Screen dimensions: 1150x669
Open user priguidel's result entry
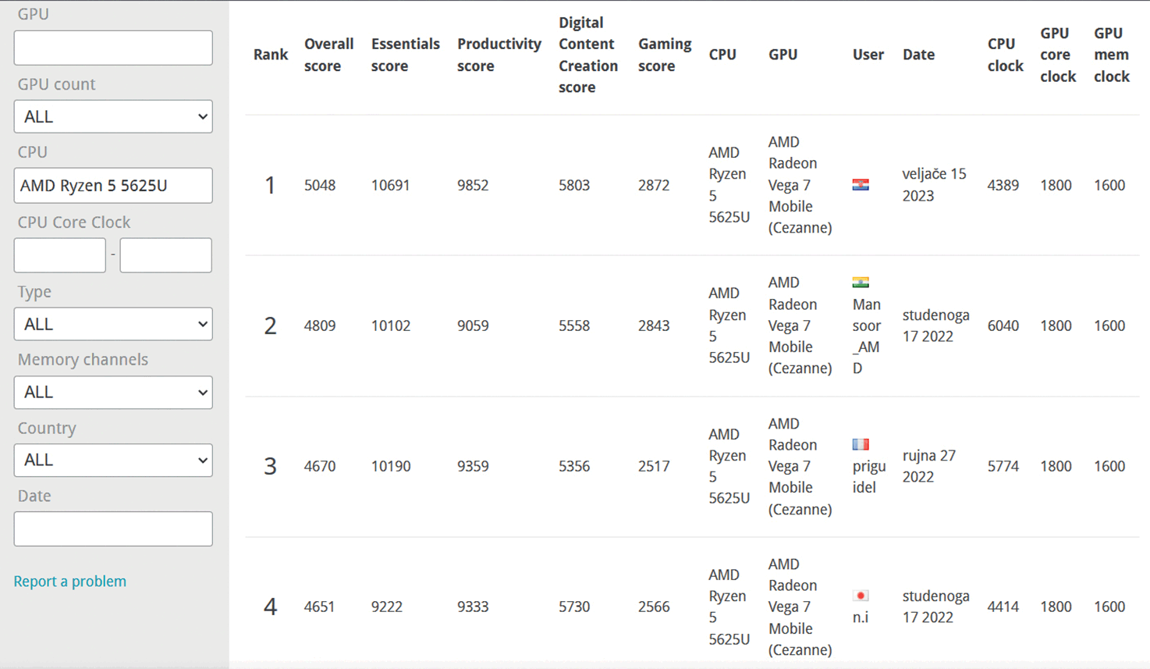(x=868, y=476)
